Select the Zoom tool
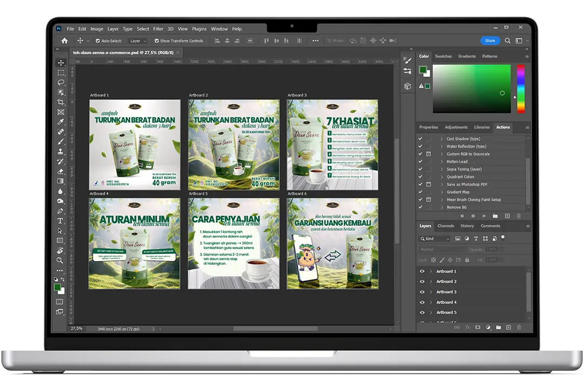The height and width of the screenshot is (389, 584). (x=61, y=260)
